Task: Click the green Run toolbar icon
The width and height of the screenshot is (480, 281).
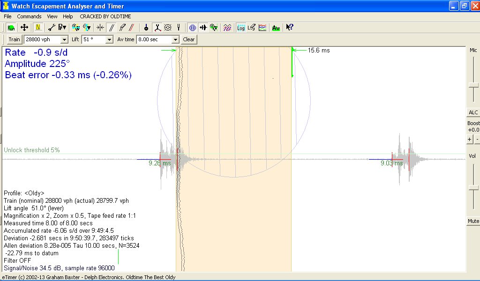Action: click(x=11, y=28)
